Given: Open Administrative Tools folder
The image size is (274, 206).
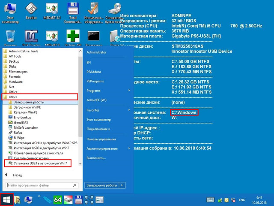Looking at the screenshot, I should (41, 51).
